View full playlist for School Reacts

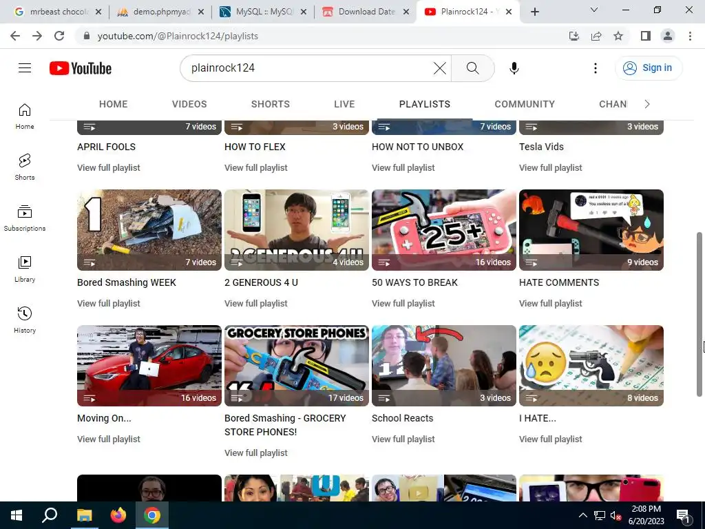403,439
